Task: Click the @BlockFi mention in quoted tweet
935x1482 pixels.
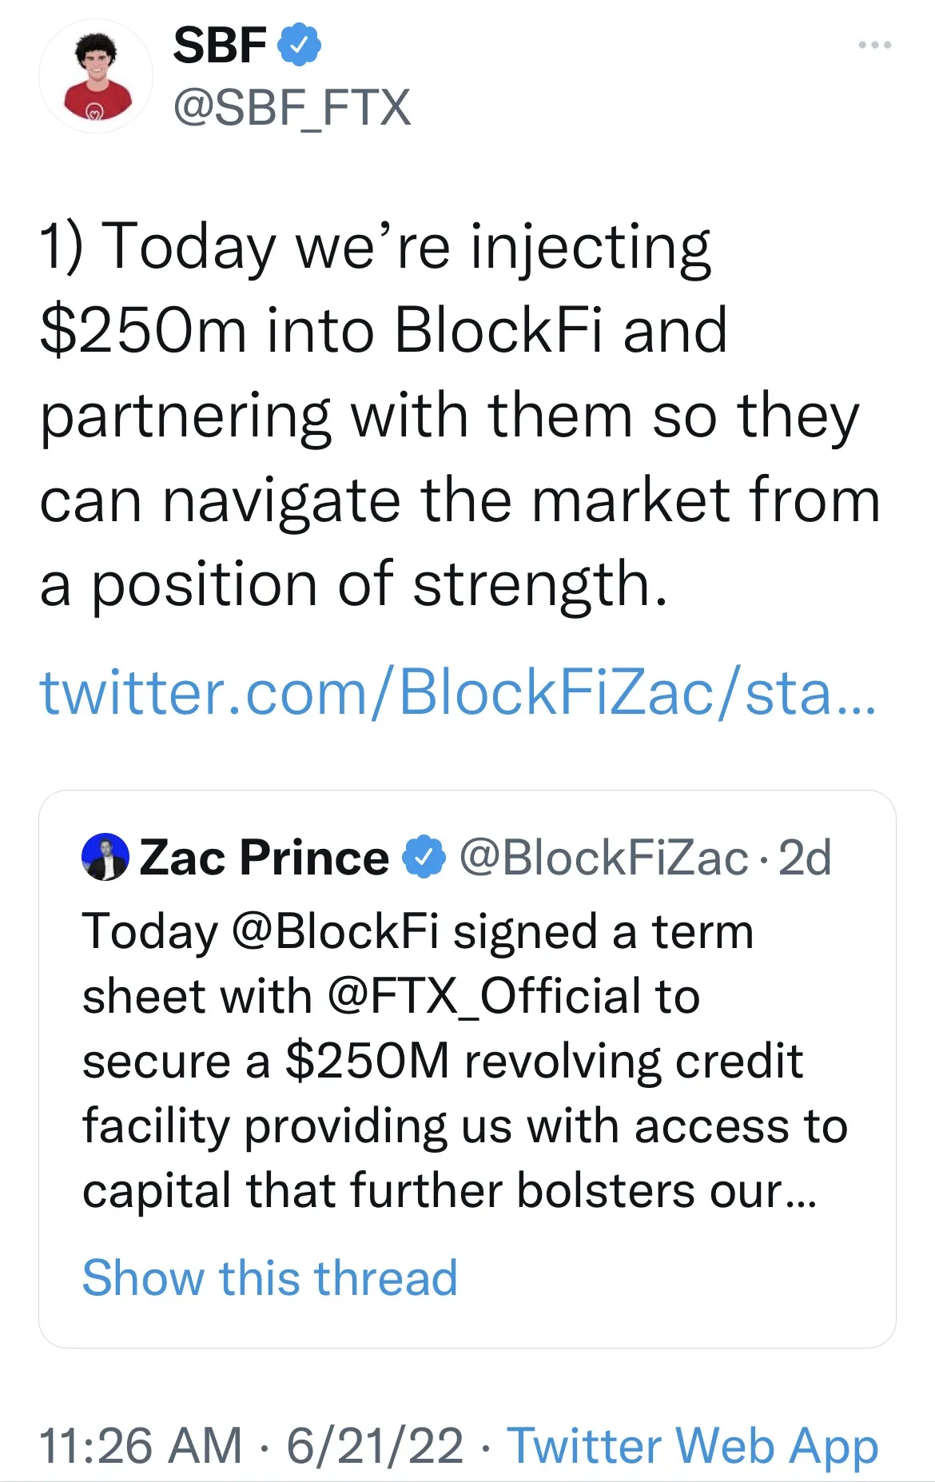Action: (336, 932)
